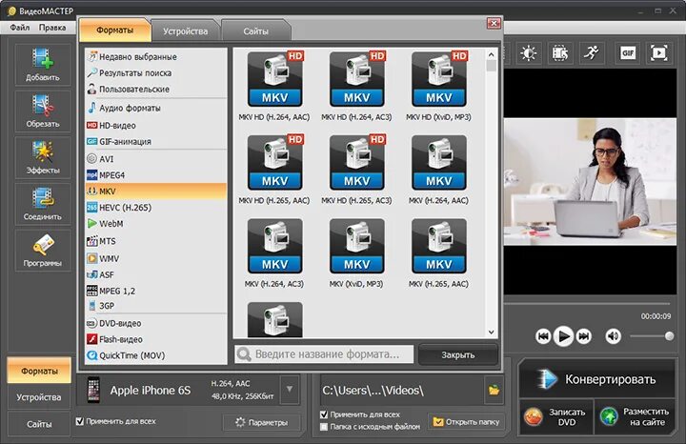
Task: Choose MKV HD (H.265, AAC) preset
Action: click(x=274, y=170)
